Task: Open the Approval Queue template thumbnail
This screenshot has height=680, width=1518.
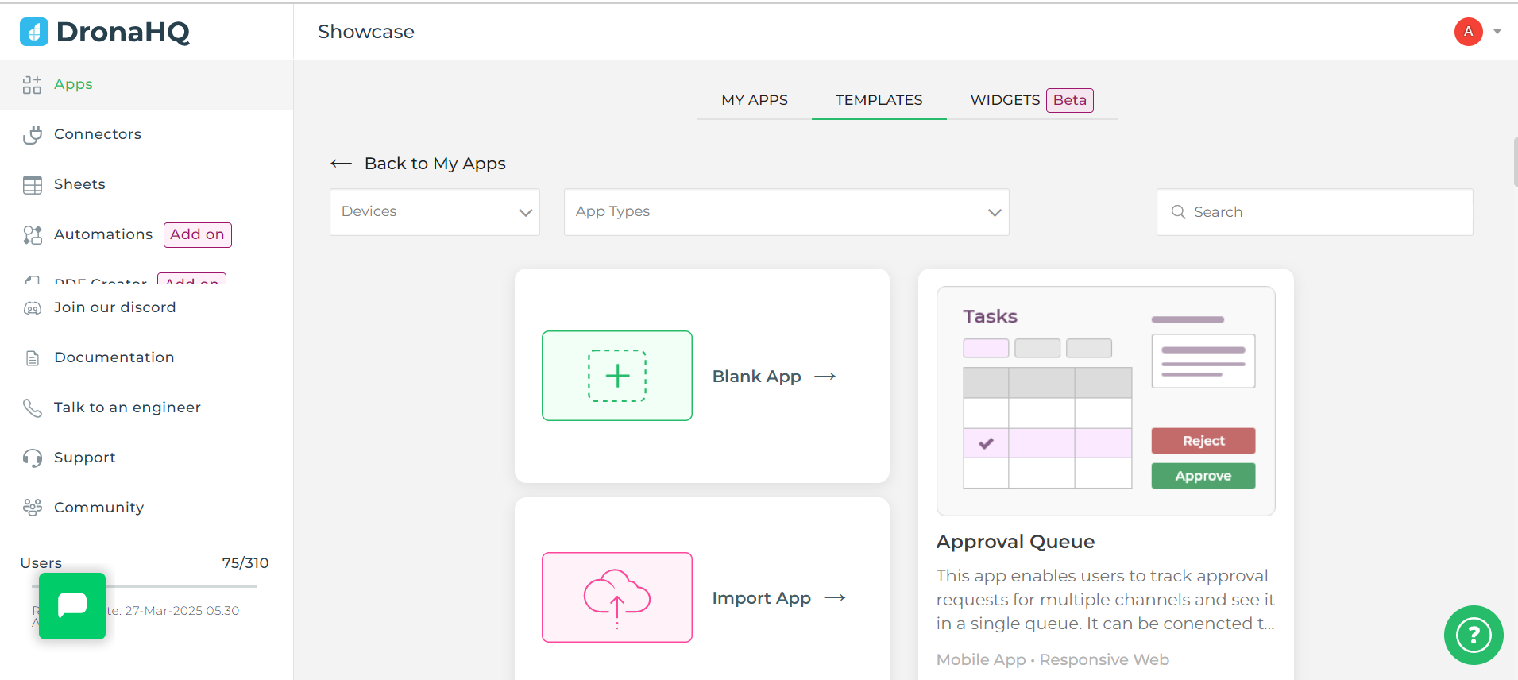Action: [x=1105, y=401]
